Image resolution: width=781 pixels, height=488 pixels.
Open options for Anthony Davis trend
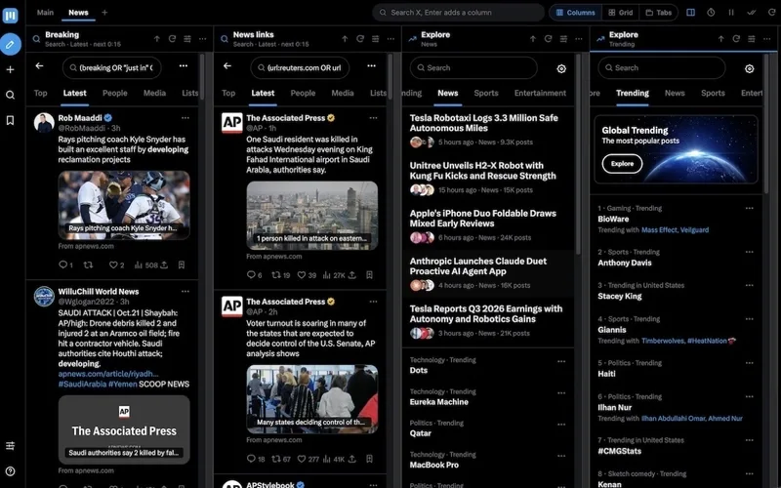[750, 252]
